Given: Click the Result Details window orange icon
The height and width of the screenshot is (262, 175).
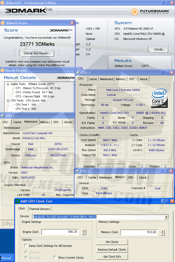Looking at the screenshot, I should point(2,70).
